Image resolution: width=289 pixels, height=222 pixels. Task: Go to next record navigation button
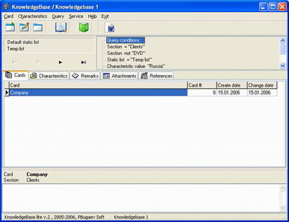pyautogui.click(x=60, y=62)
